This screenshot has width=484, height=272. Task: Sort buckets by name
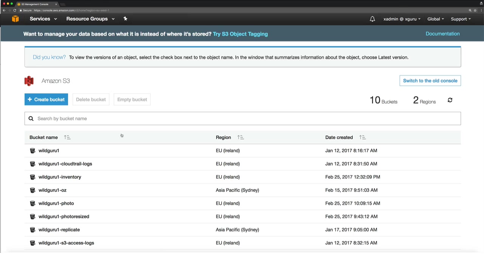click(x=67, y=138)
